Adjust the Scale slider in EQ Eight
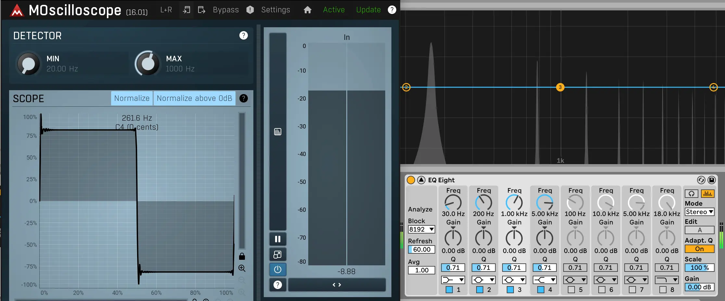The image size is (725, 301). (x=699, y=268)
